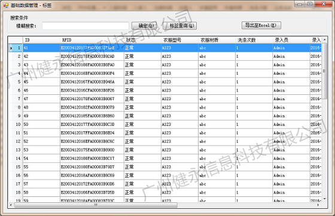The height and width of the screenshot is (216, 335).
Task: Click ID cell 57
Action: [41, 184]
